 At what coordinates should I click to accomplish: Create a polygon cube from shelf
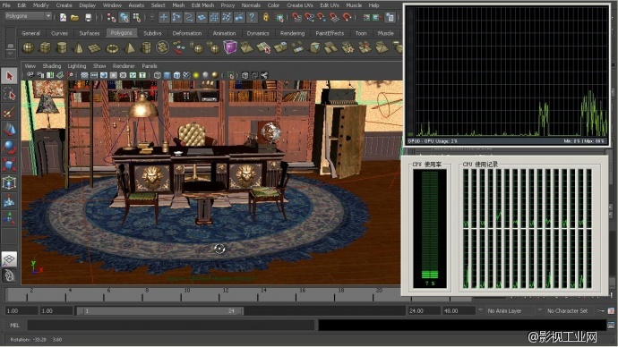point(45,48)
